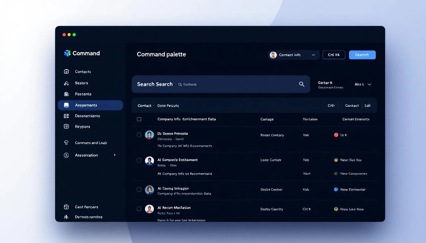Open the Contact info dropdown
The height and width of the screenshot is (243, 426).
(293, 55)
